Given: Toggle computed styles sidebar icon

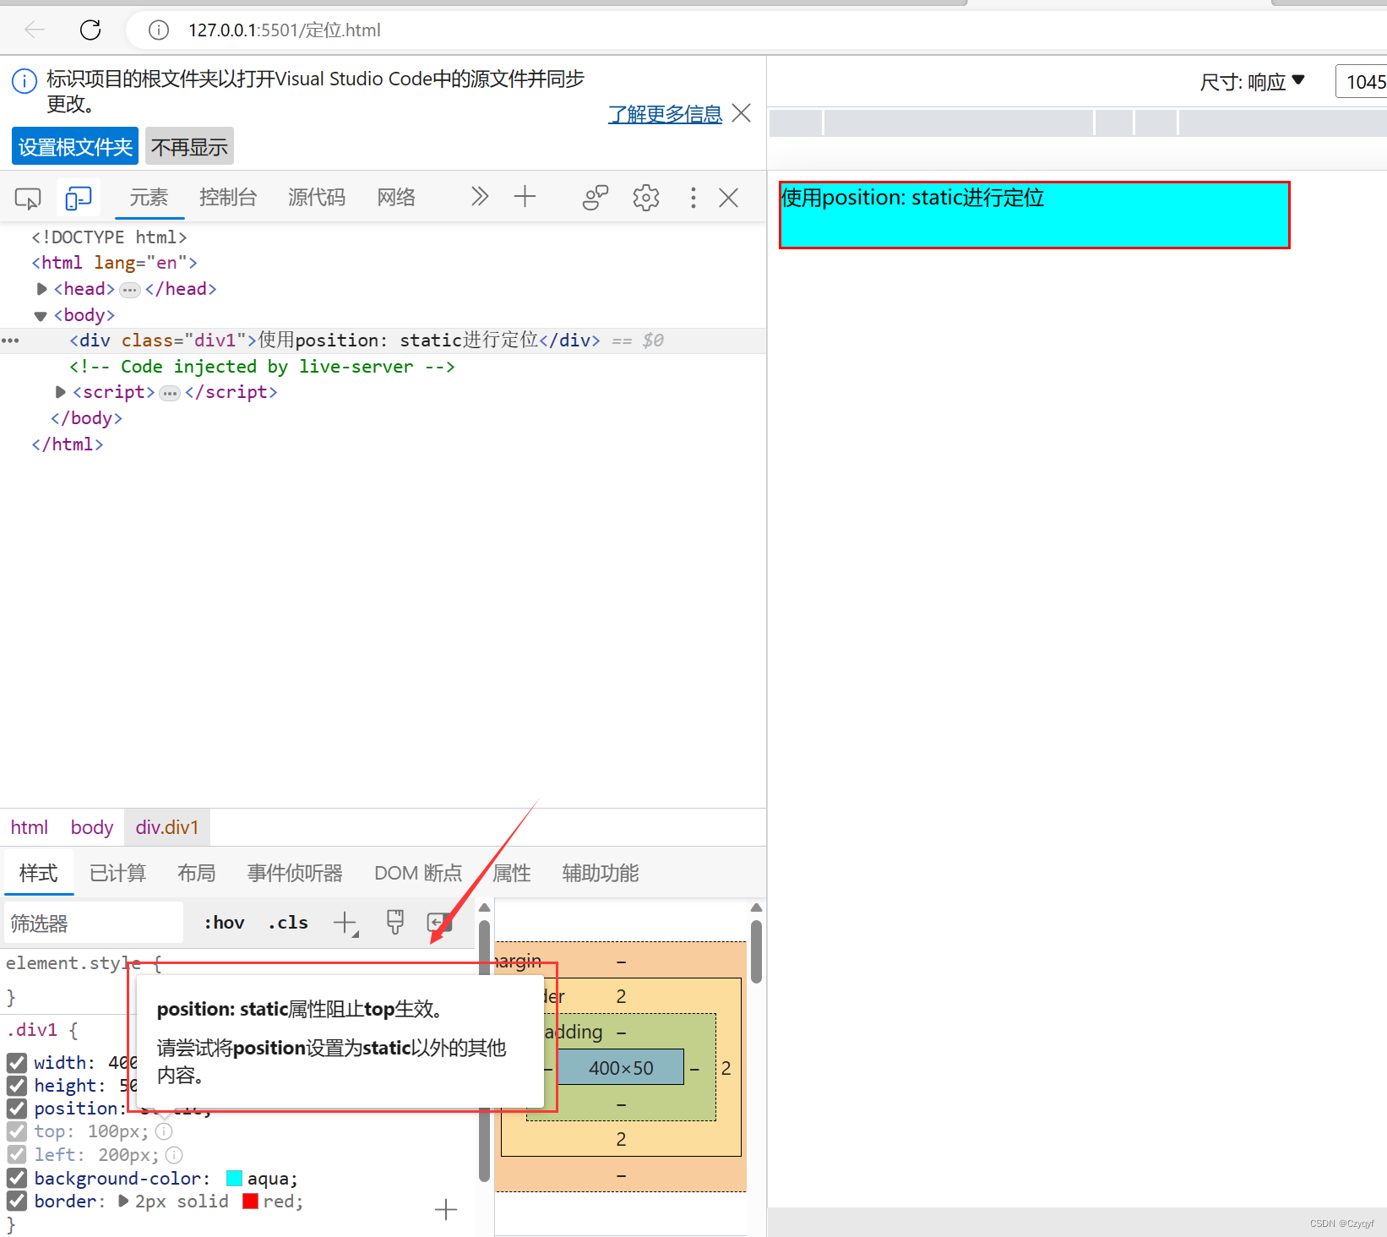Looking at the screenshot, I should [x=439, y=922].
